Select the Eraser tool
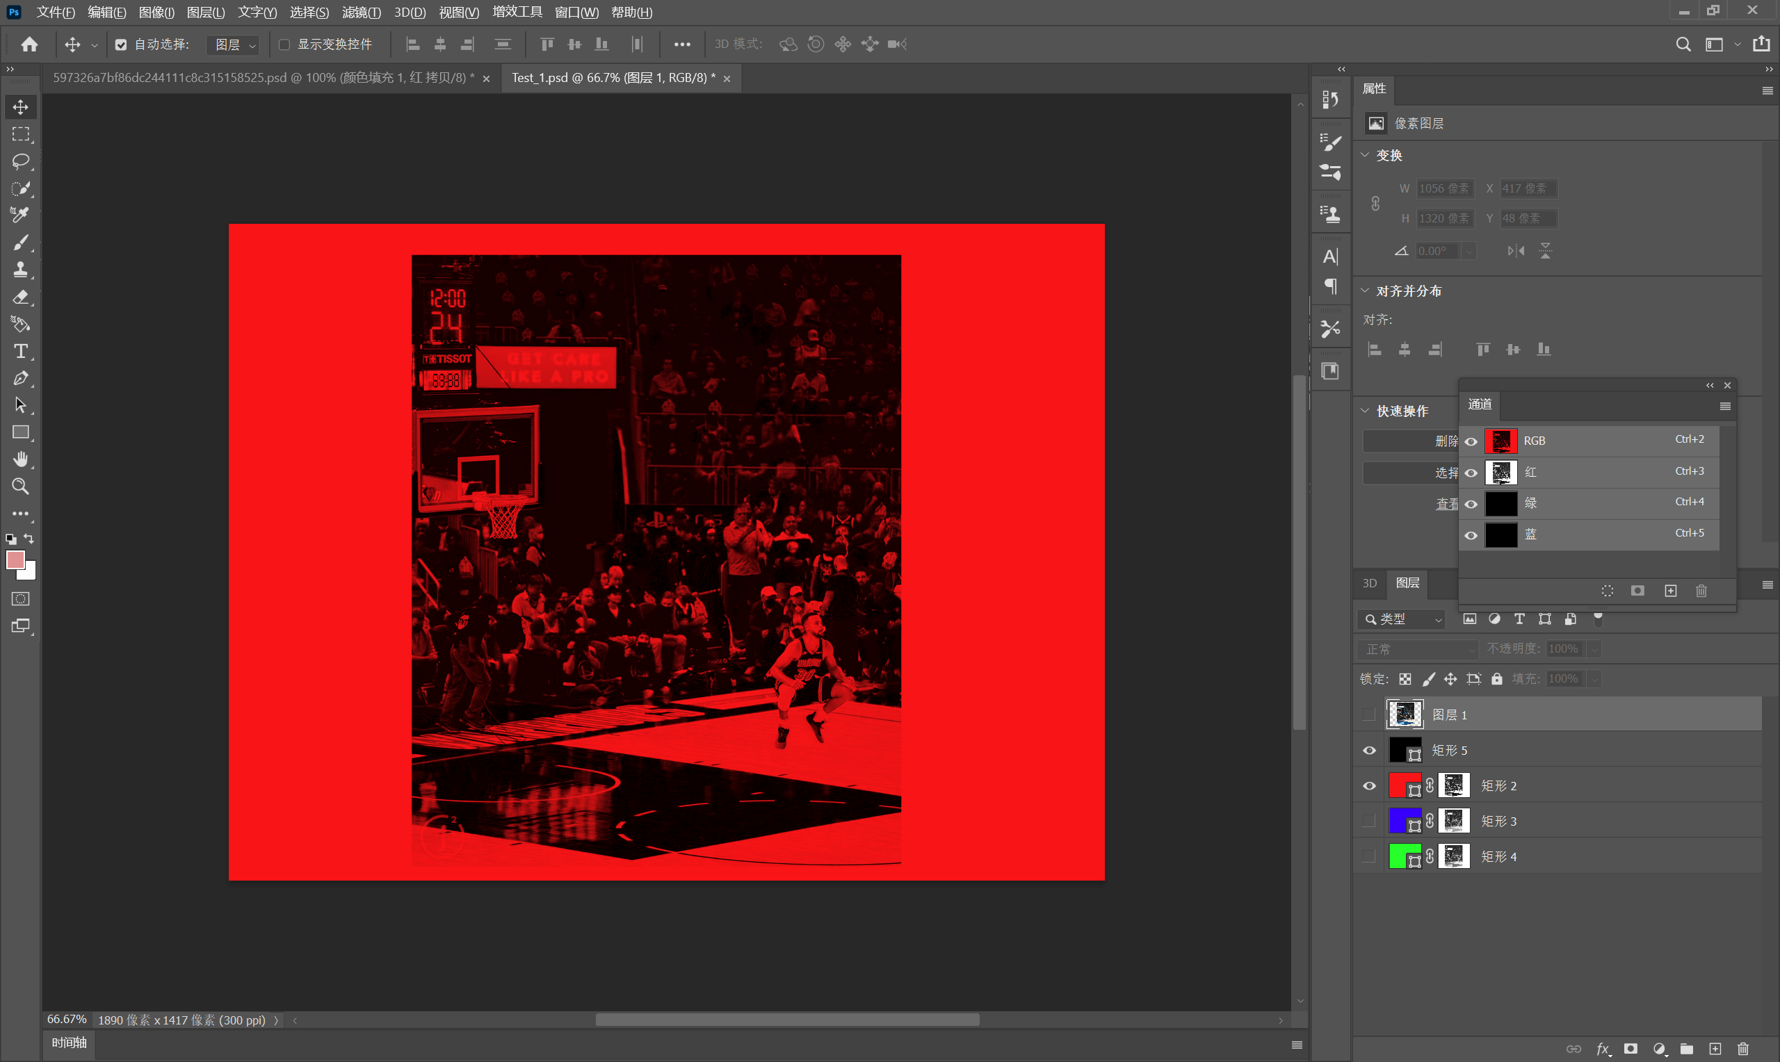 pyautogui.click(x=20, y=297)
